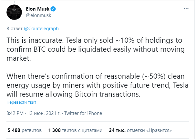
Task: Click the Перевести твит translate link
Action: [21, 102]
